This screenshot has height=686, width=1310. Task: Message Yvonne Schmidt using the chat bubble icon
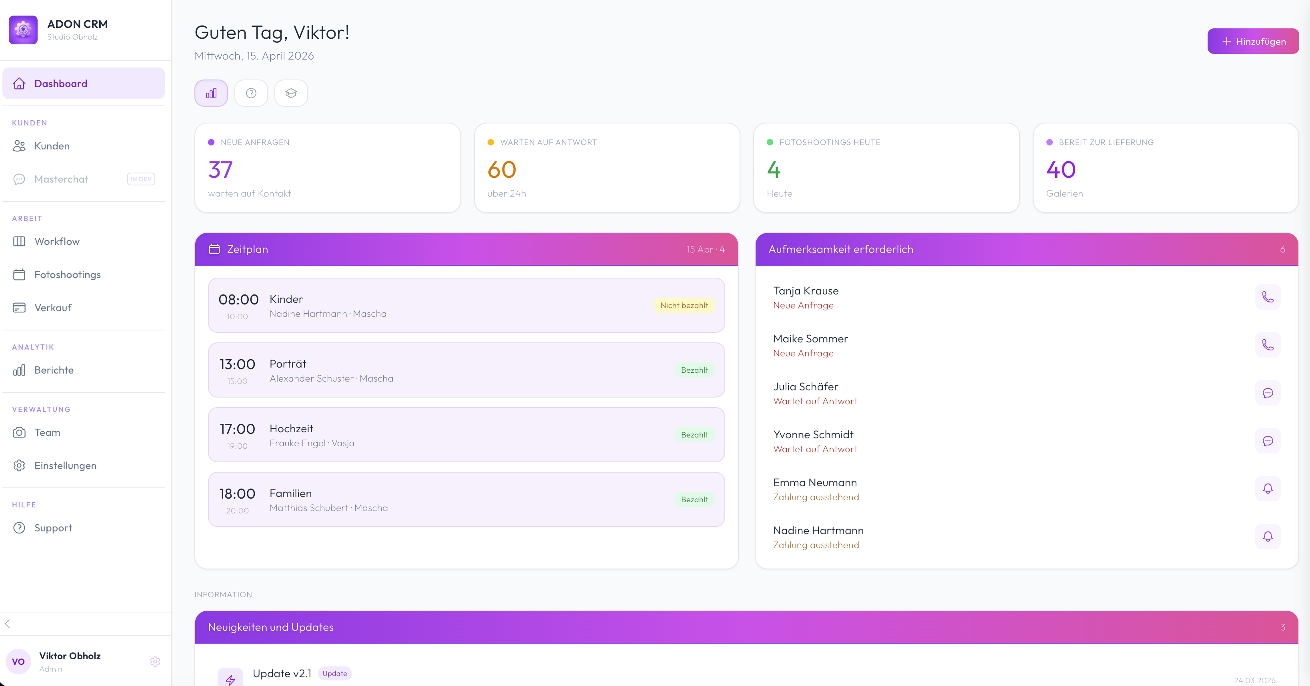click(x=1268, y=441)
